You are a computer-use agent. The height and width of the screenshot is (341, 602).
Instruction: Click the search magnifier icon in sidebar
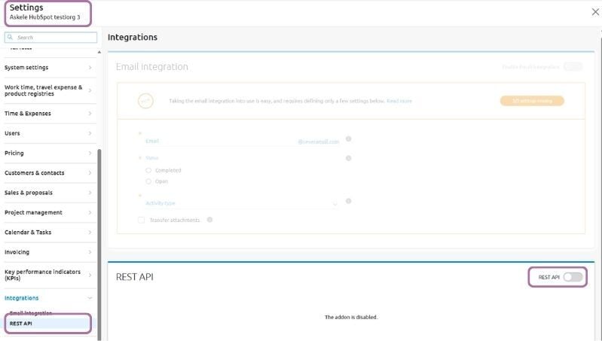coord(11,37)
